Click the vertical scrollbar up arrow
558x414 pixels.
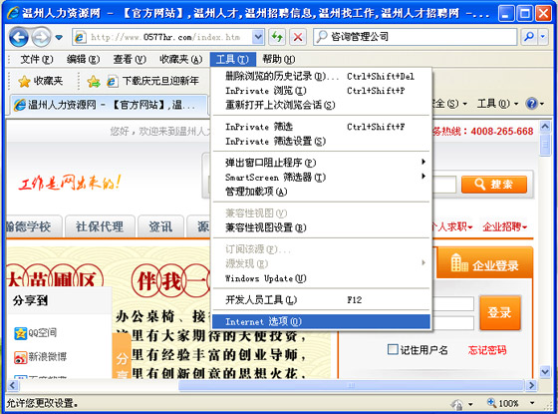click(x=545, y=126)
